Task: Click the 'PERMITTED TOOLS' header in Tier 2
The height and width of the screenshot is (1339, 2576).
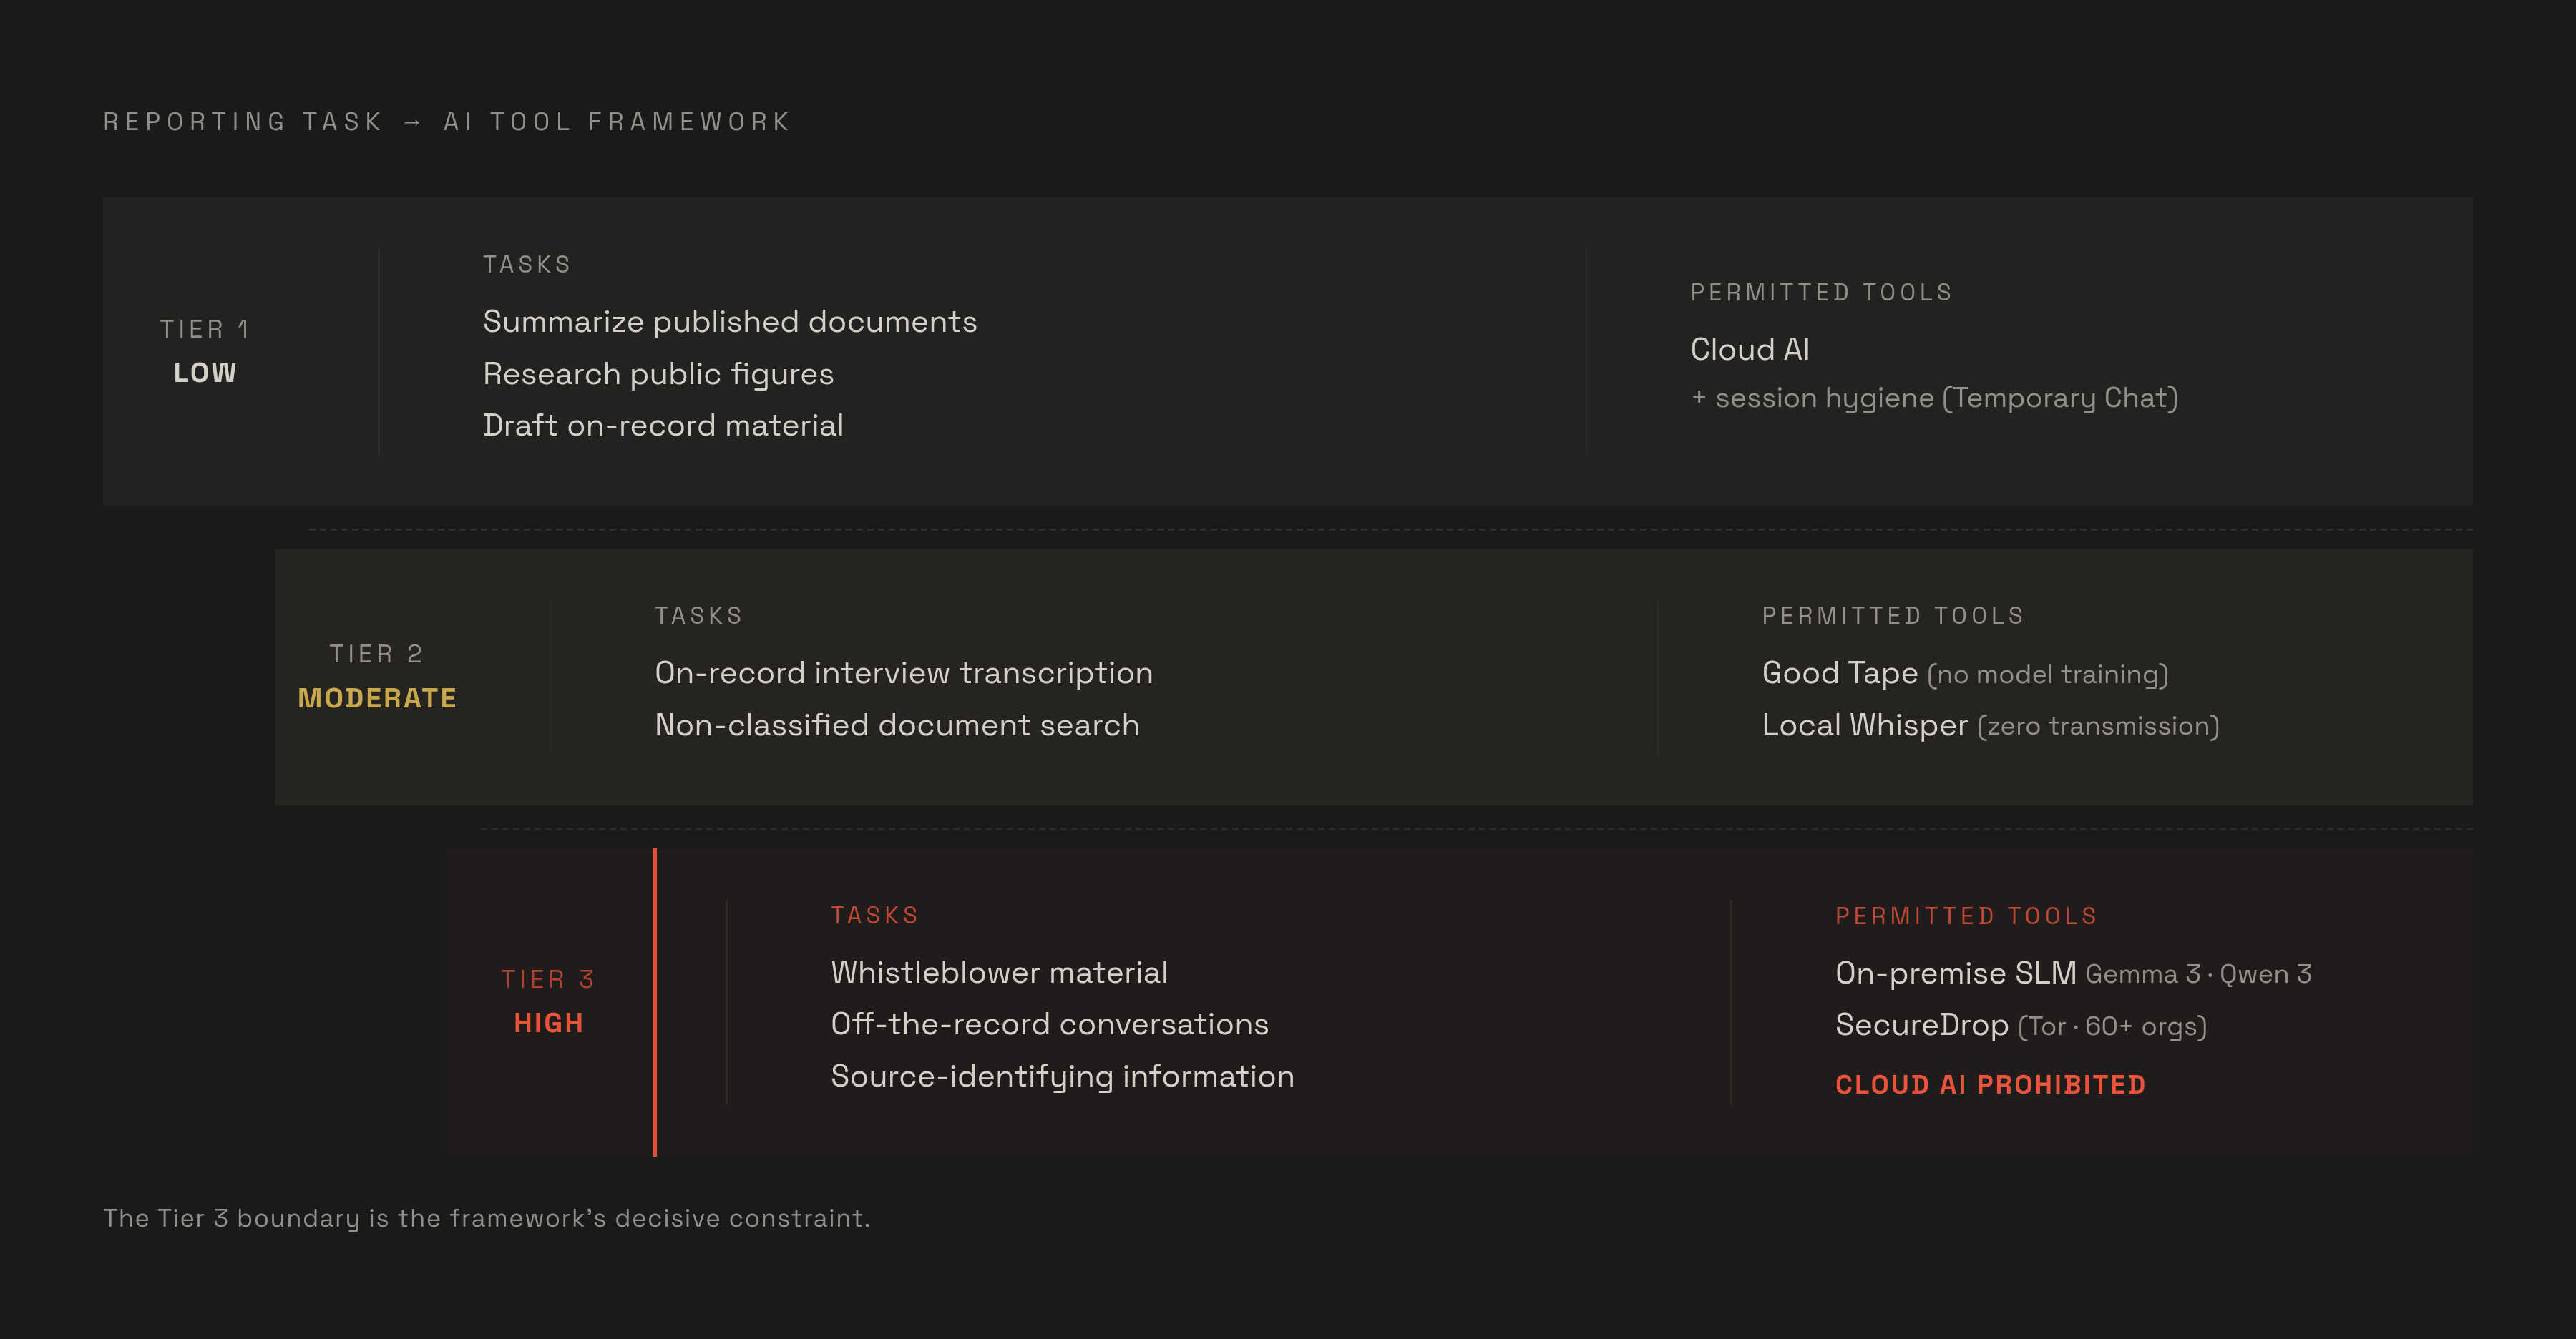Action: click(x=1893, y=616)
